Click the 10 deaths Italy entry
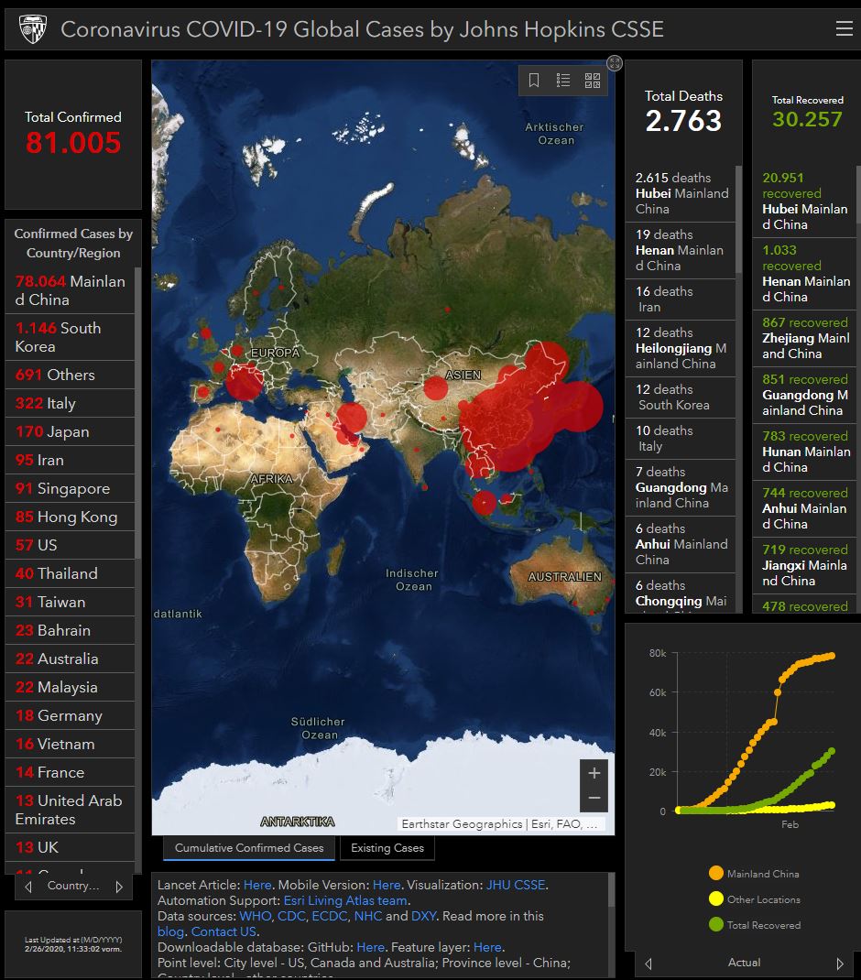This screenshot has height=980, width=861. 681,439
